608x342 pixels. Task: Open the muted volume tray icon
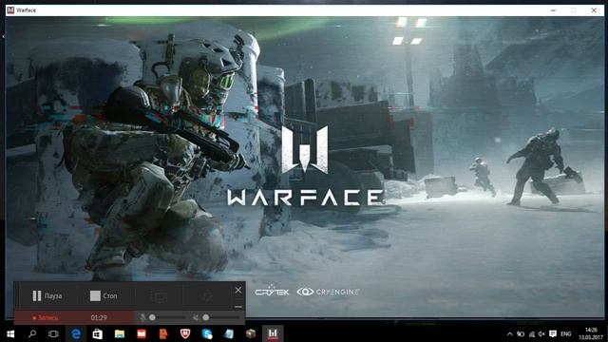(x=541, y=333)
